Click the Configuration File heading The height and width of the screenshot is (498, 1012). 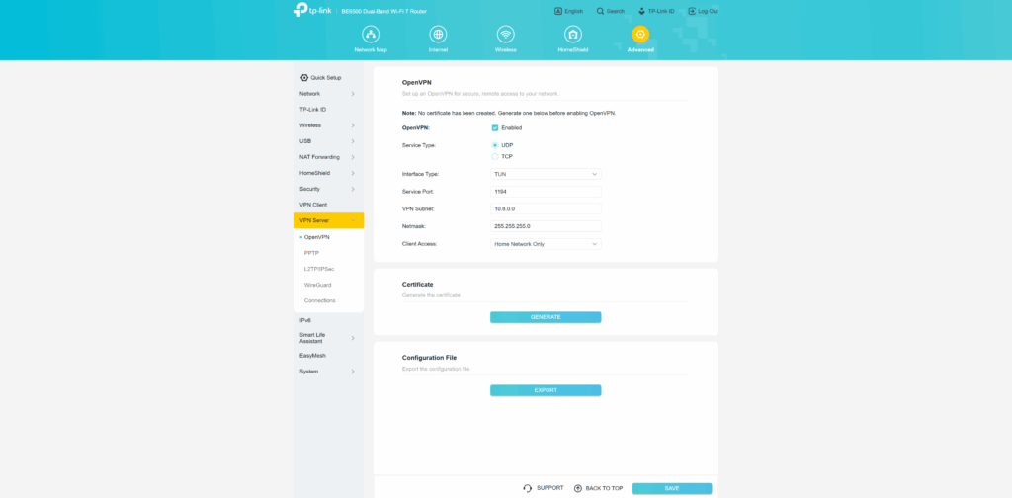point(429,358)
